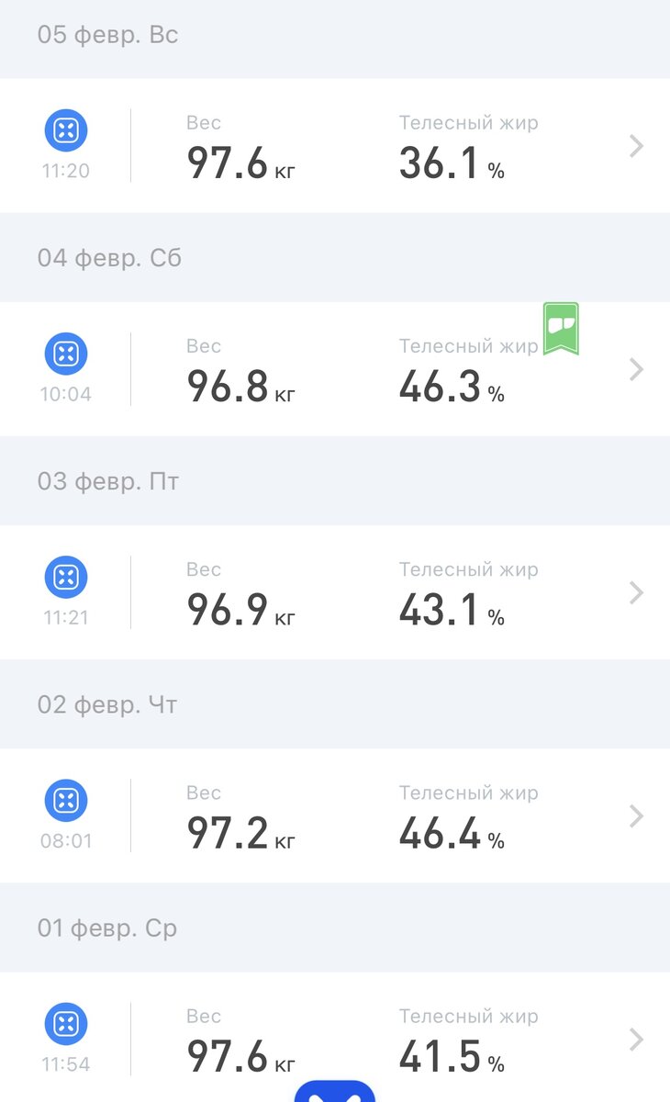Open the 41.5 % body fat reading
This screenshot has width=670, height=1102.
point(452,1058)
